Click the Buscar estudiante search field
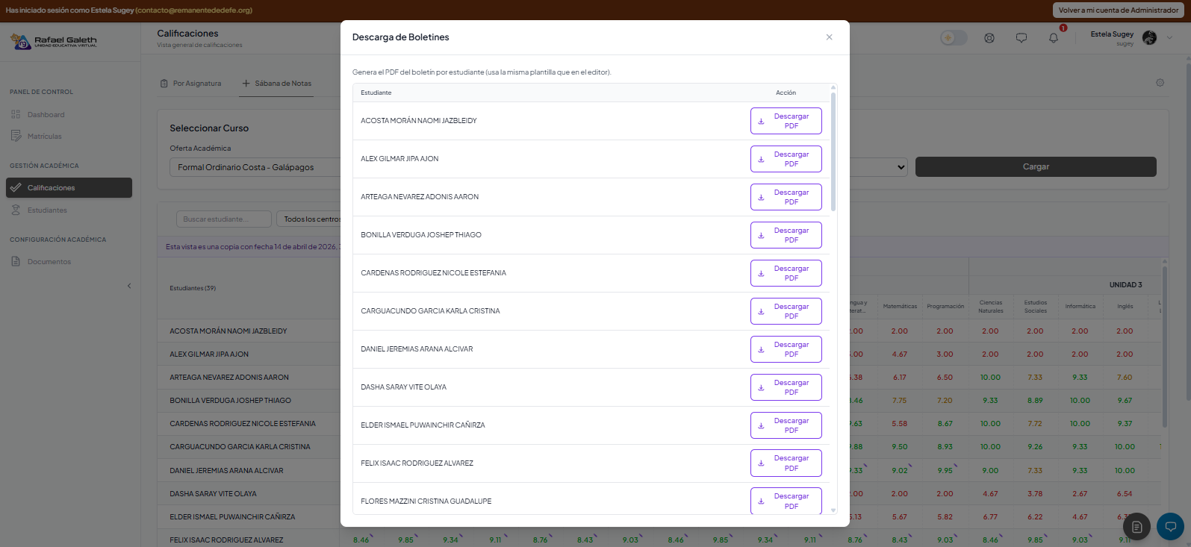Screen dimensions: 1191x547 click(x=224, y=219)
